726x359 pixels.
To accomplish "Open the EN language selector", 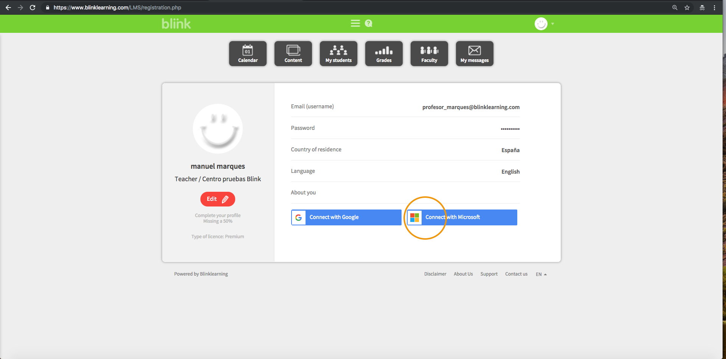I will [x=541, y=274].
